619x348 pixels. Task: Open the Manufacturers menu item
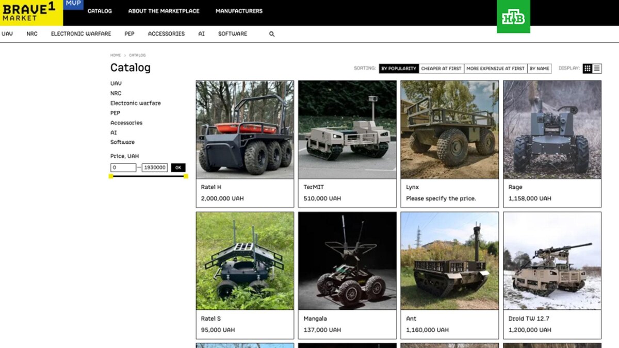pyautogui.click(x=239, y=10)
